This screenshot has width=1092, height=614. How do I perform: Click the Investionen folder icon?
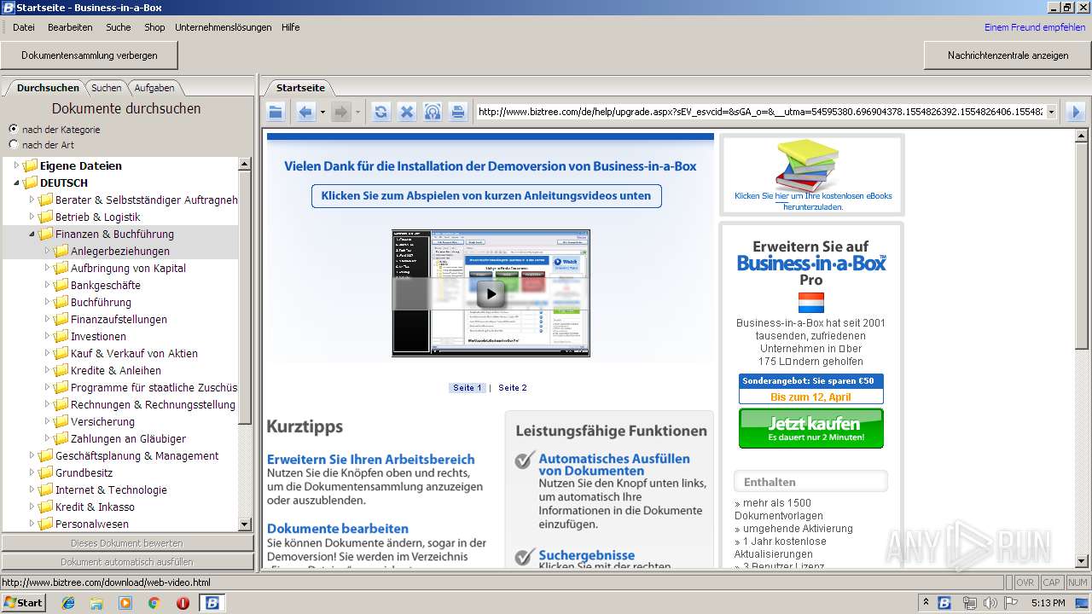click(61, 336)
